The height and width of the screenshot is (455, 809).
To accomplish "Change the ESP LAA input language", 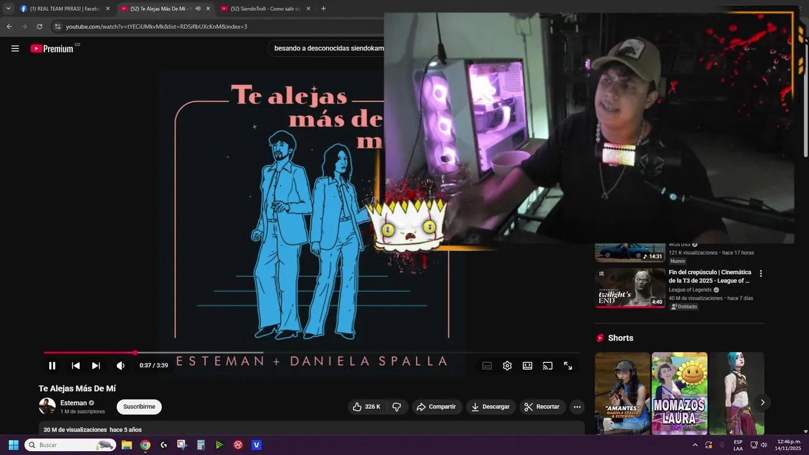I will (x=738, y=445).
